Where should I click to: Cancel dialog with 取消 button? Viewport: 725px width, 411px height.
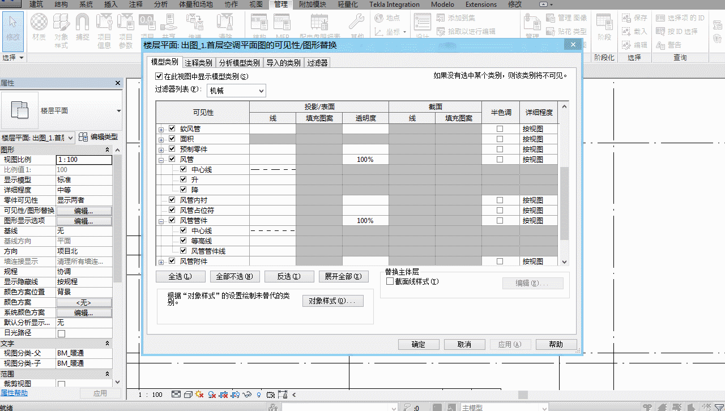coord(464,344)
